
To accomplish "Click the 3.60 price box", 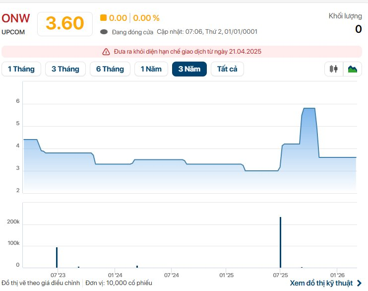I will click(x=65, y=24).
